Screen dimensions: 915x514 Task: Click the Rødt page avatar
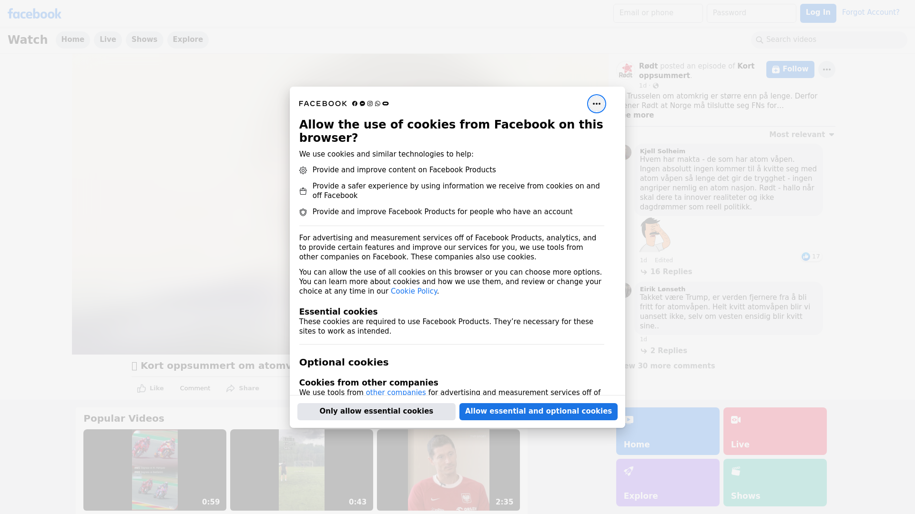625,70
